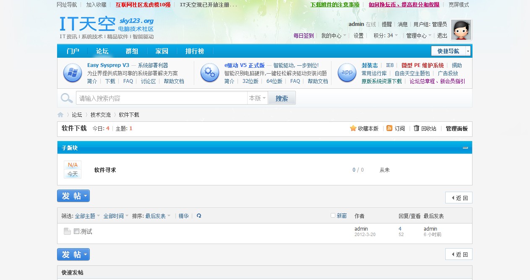Click the admin user avatar
The image size is (530, 280).
click(x=461, y=30)
